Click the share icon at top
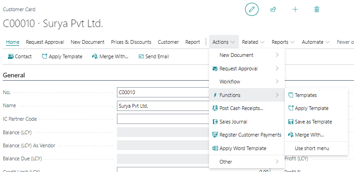Image resolution: width=354 pixels, height=172 pixels. [x=273, y=9]
